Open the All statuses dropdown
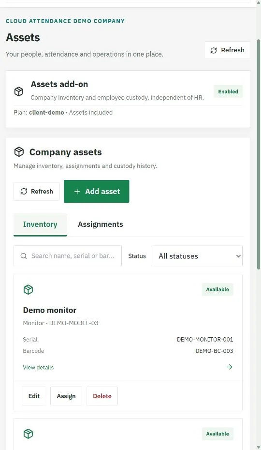Image resolution: width=261 pixels, height=450 pixels. pyautogui.click(x=197, y=255)
